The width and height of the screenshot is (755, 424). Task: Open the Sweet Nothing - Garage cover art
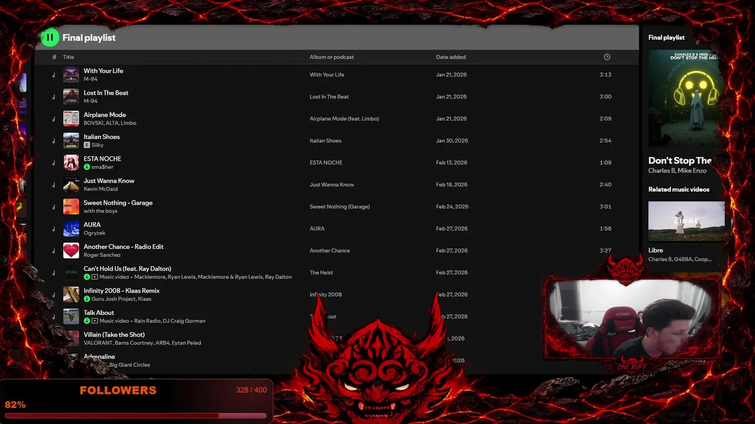(x=71, y=207)
